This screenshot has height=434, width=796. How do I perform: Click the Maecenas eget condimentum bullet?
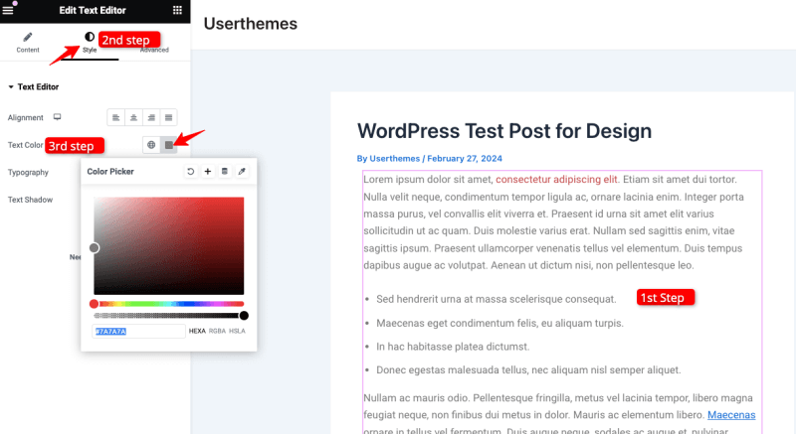(x=499, y=323)
